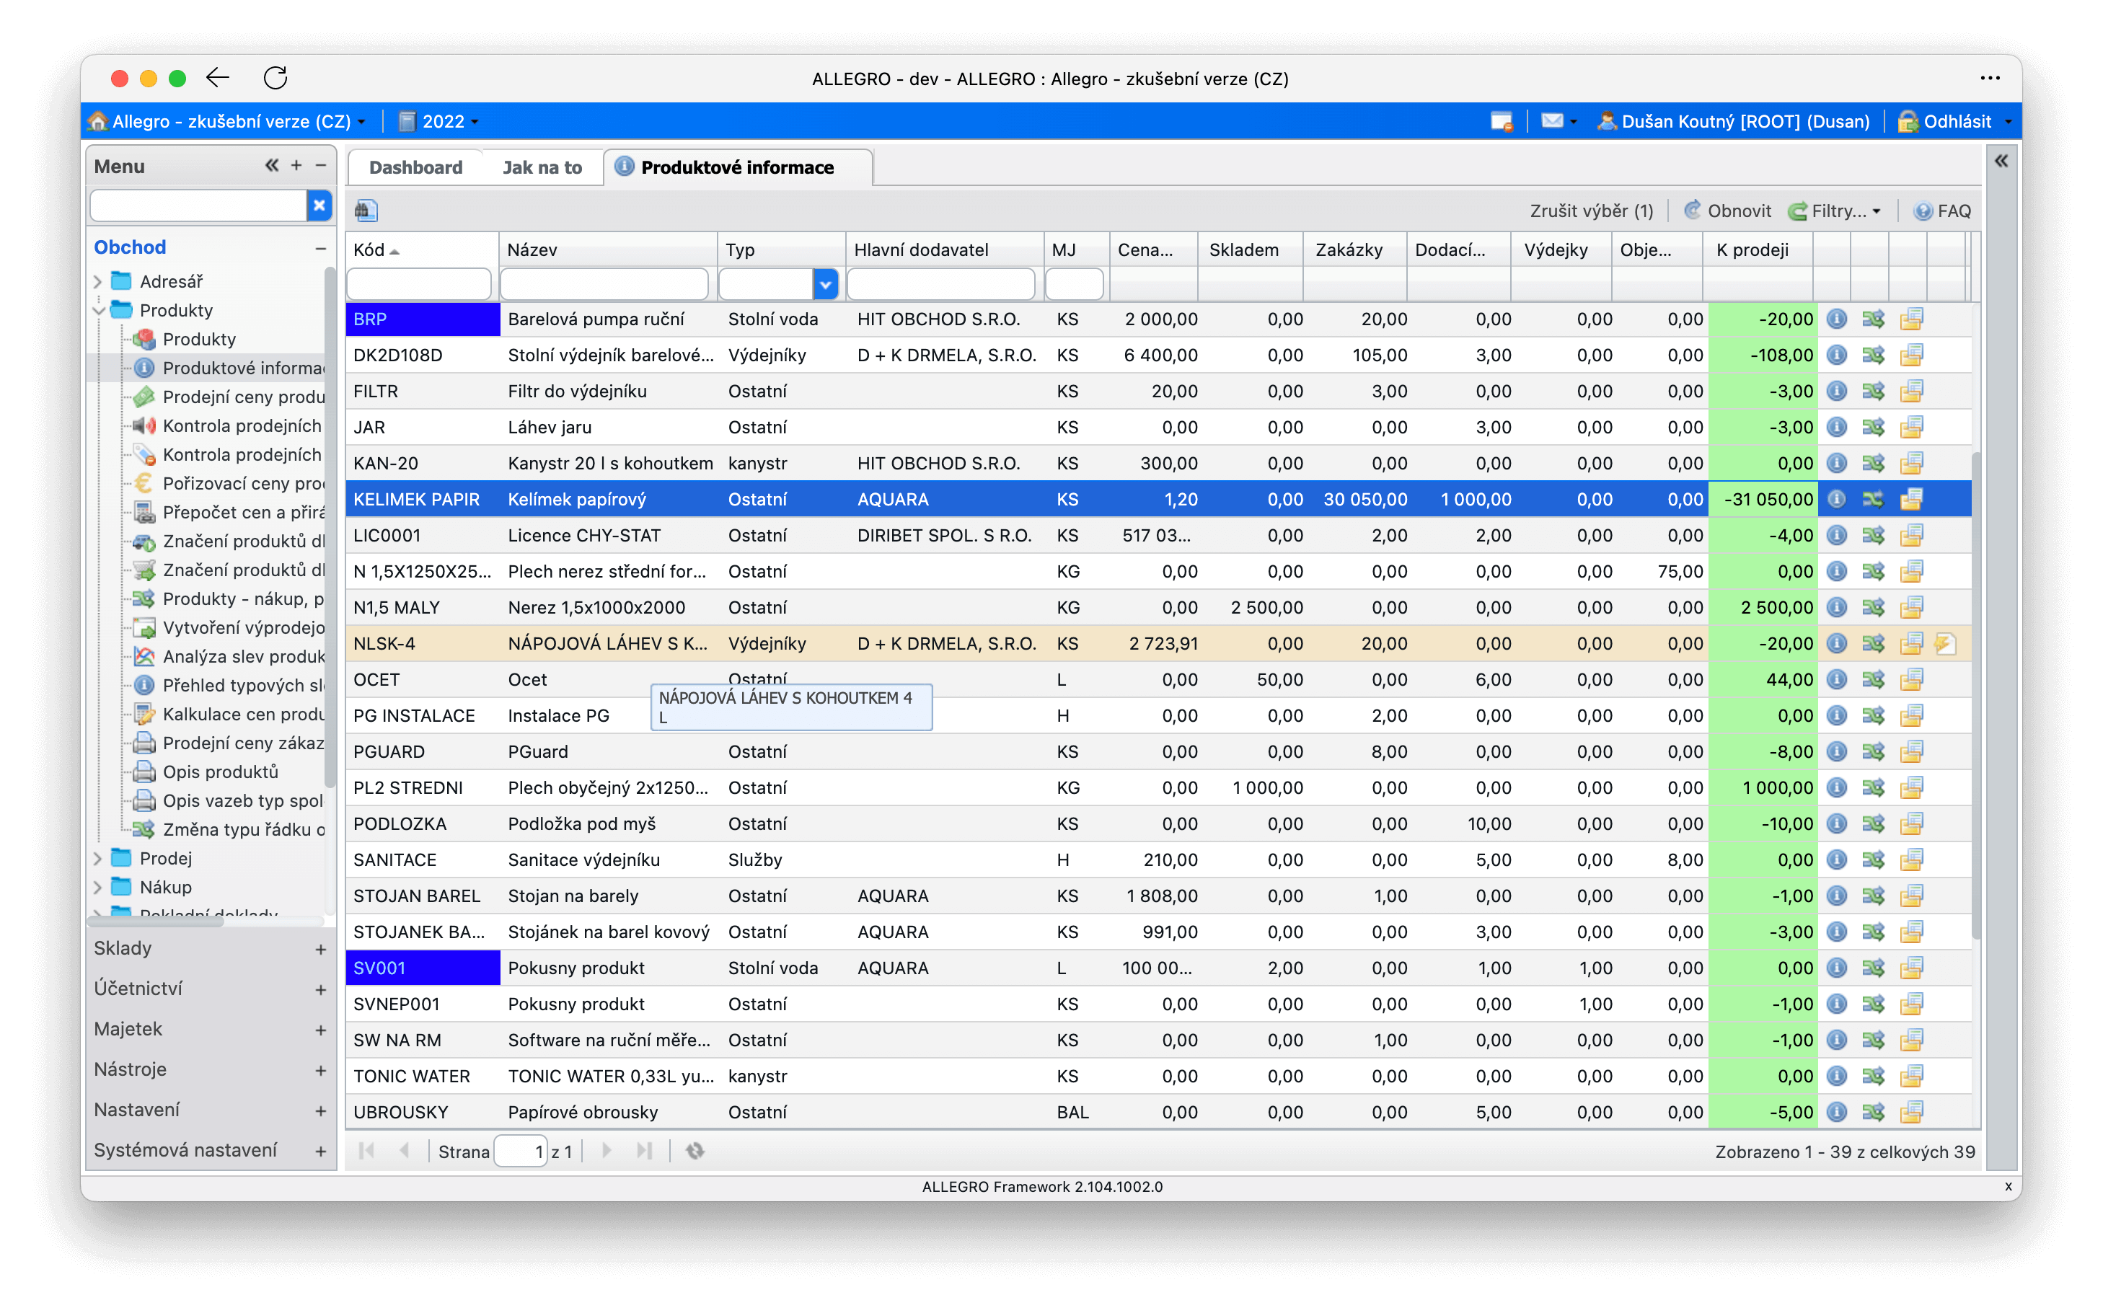Click the menu tree horizontal scrollbar
Screen dimensions: 2103x1308
[156, 922]
